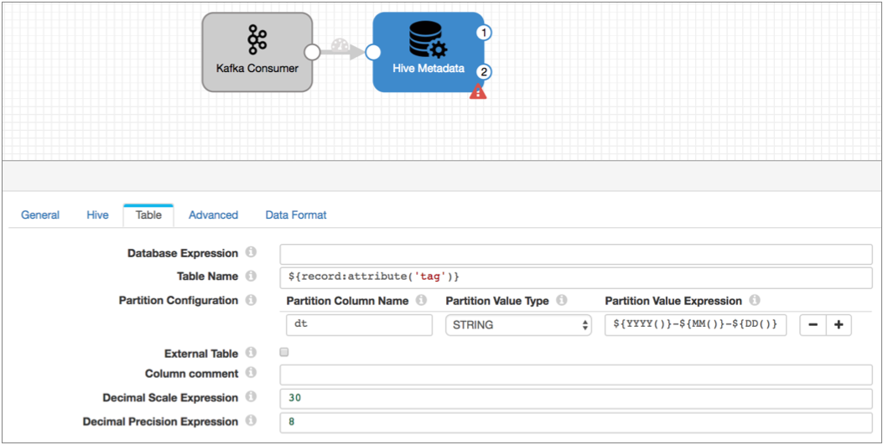Show help for Decimal Scale Expression
This screenshot has height=445, width=883.
251,397
